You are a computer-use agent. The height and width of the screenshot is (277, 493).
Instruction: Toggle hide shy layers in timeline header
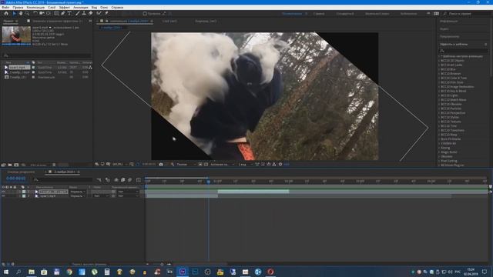tap(116, 180)
